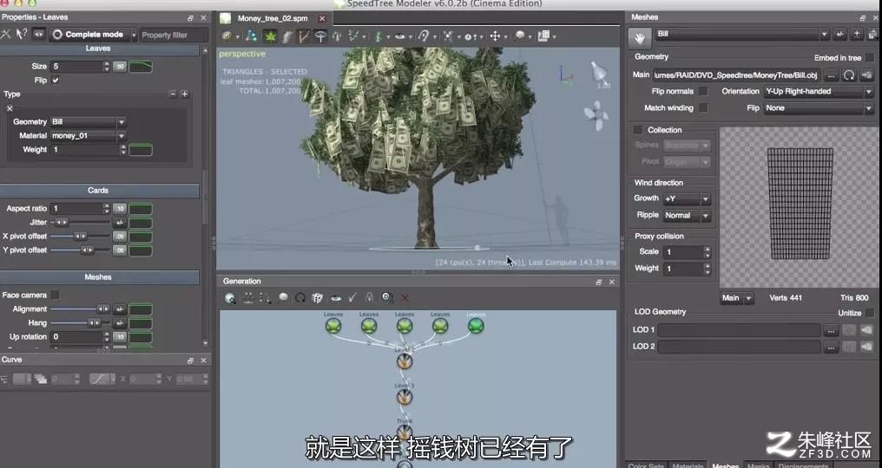Image resolution: width=882 pixels, height=468 pixels.
Task: Switch to the Masks bottom tab
Action: [x=758, y=465]
